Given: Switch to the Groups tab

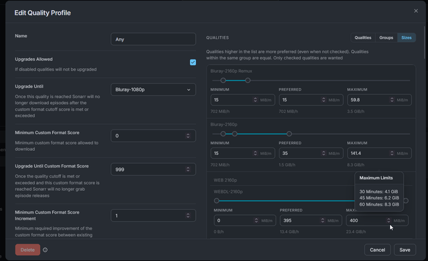Looking at the screenshot, I should [x=387, y=37].
